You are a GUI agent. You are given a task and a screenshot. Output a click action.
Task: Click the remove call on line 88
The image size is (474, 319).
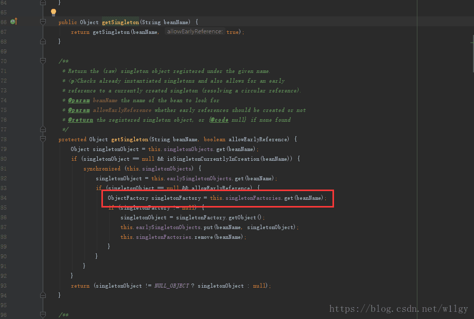click(x=204, y=237)
